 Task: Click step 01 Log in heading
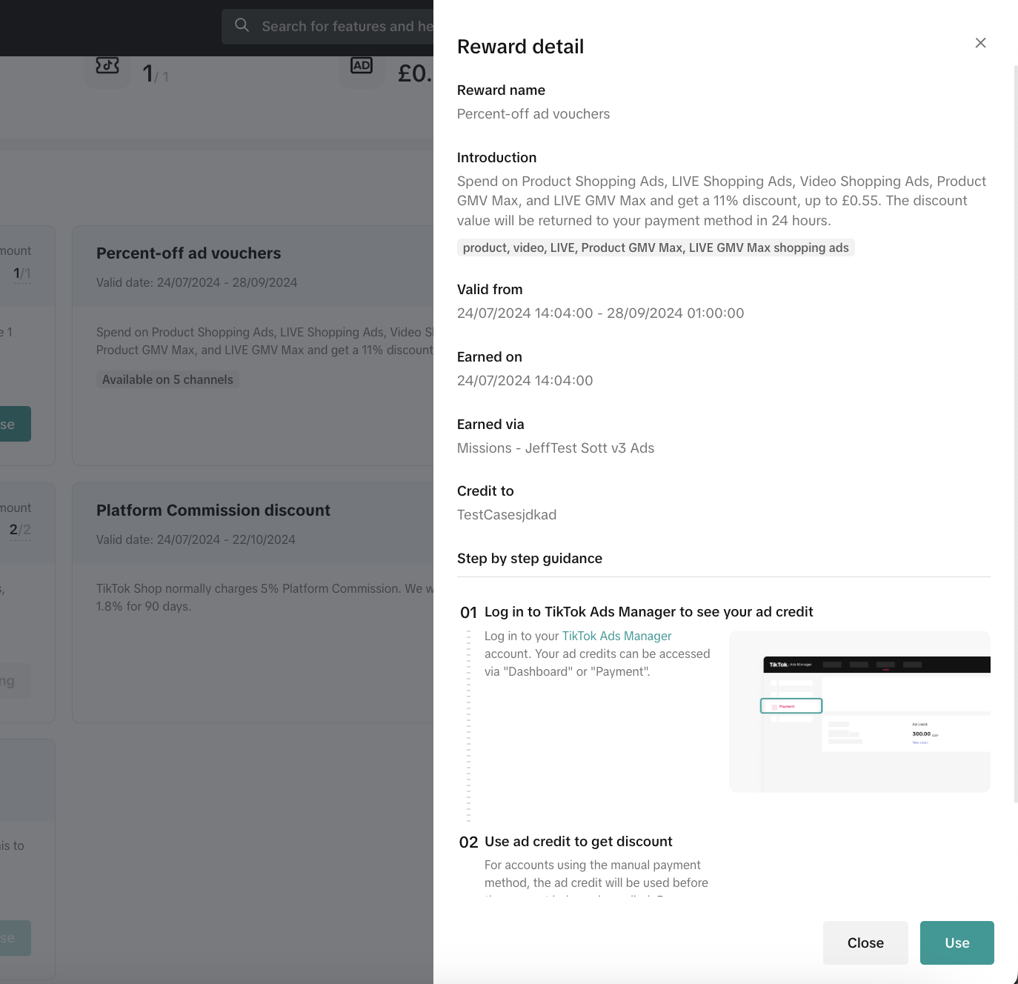coord(648,612)
